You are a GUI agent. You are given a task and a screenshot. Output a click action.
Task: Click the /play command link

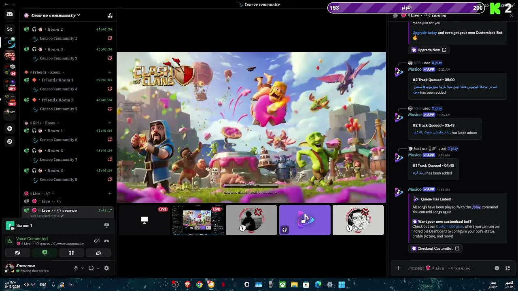[x=476, y=207]
